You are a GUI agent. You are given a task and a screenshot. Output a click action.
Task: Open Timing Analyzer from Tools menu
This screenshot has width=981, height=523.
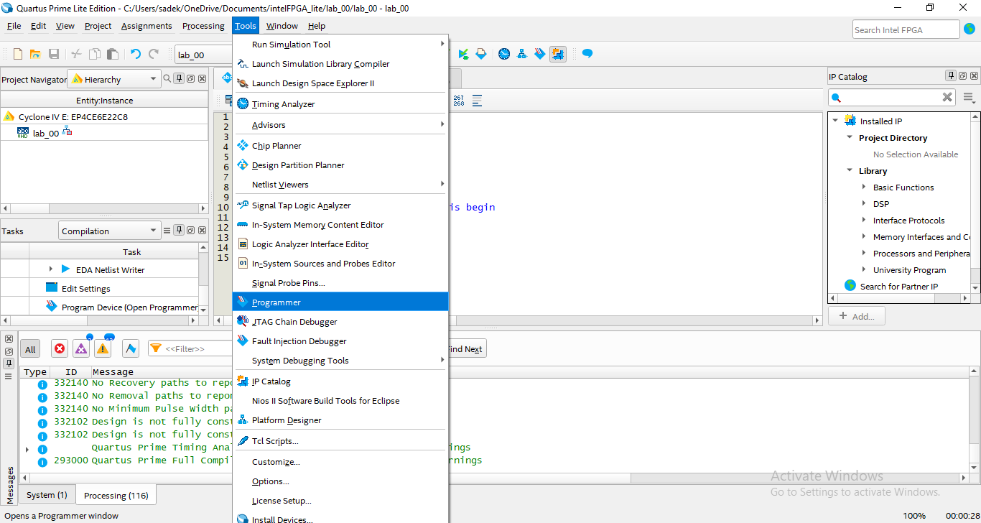(283, 104)
